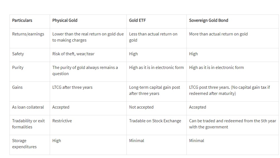The image size is (280, 158).
Task: Select 'The purity of gold always remains' cell
Action: coord(85,71)
